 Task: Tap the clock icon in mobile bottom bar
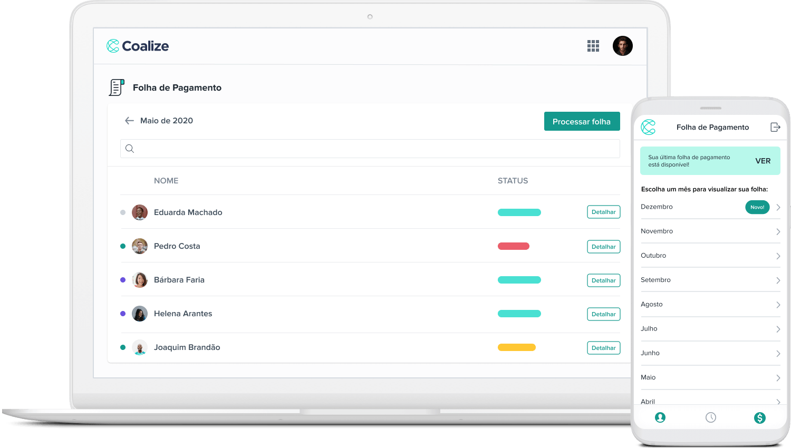[x=711, y=417]
